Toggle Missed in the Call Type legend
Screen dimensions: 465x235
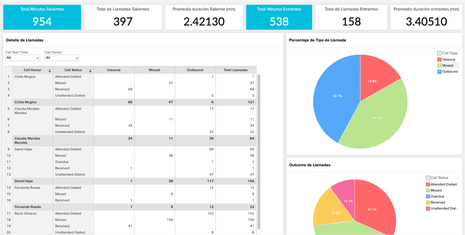click(x=439, y=65)
